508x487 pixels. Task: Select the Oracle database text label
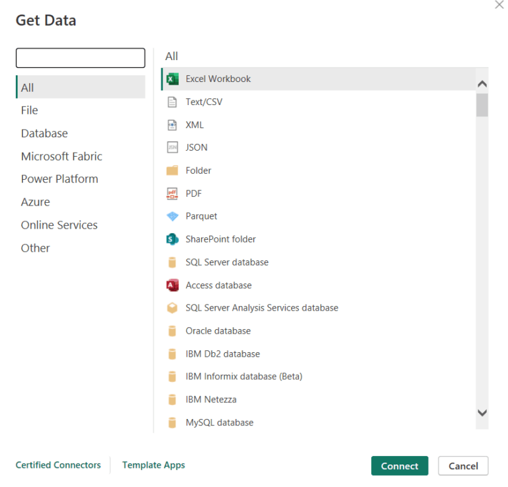pos(218,331)
